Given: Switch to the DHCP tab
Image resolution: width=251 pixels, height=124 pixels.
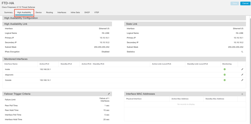Looking at the screenshot, I should pyautogui.click(x=87, y=12).
